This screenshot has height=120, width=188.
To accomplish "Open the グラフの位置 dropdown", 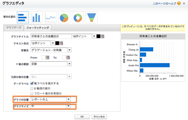I will click(68, 99).
